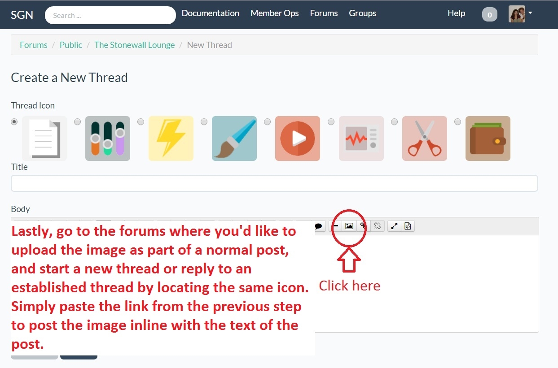Open the Help page
558x368 pixels.
(456, 13)
